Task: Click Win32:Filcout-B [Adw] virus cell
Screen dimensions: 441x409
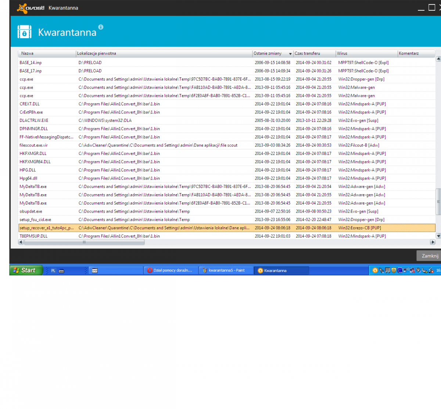Action: pyautogui.click(x=359, y=145)
